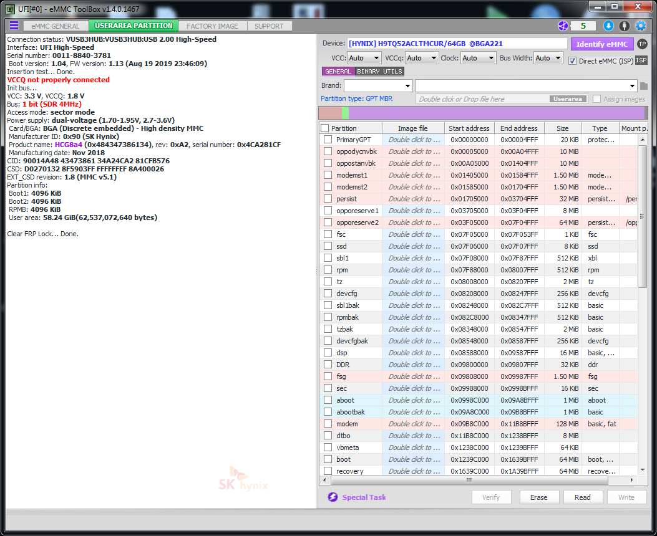The height and width of the screenshot is (536, 657).
Task: Click the Special Task lightning icon
Action: coord(333,497)
